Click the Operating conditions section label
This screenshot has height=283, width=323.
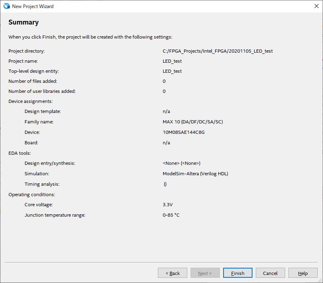pyautogui.click(x=32, y=195)
